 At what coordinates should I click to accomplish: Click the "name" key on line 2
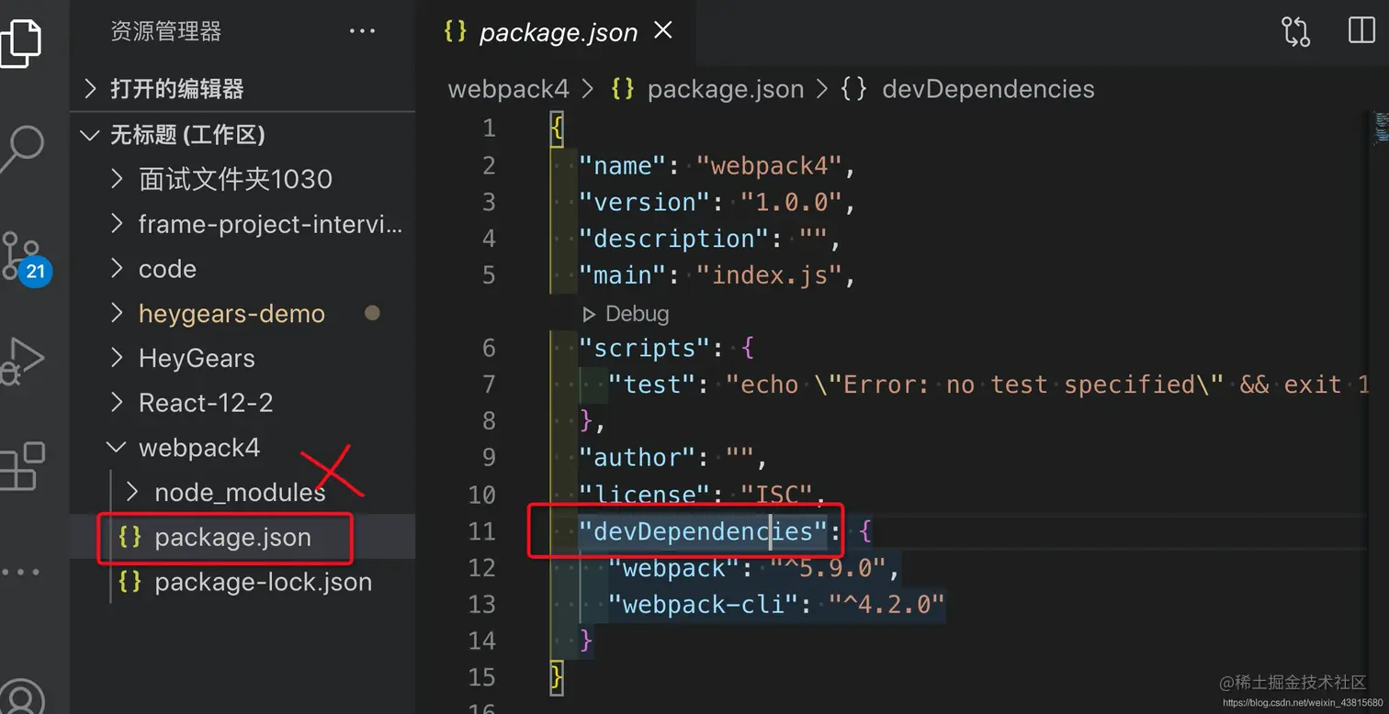pos(623,166)
